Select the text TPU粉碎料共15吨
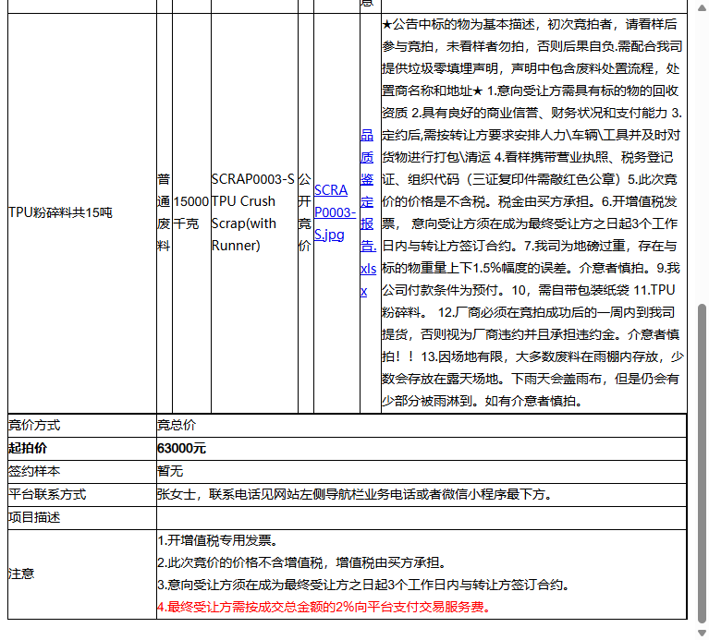The image size is (709, 640). tap(61, 212)
